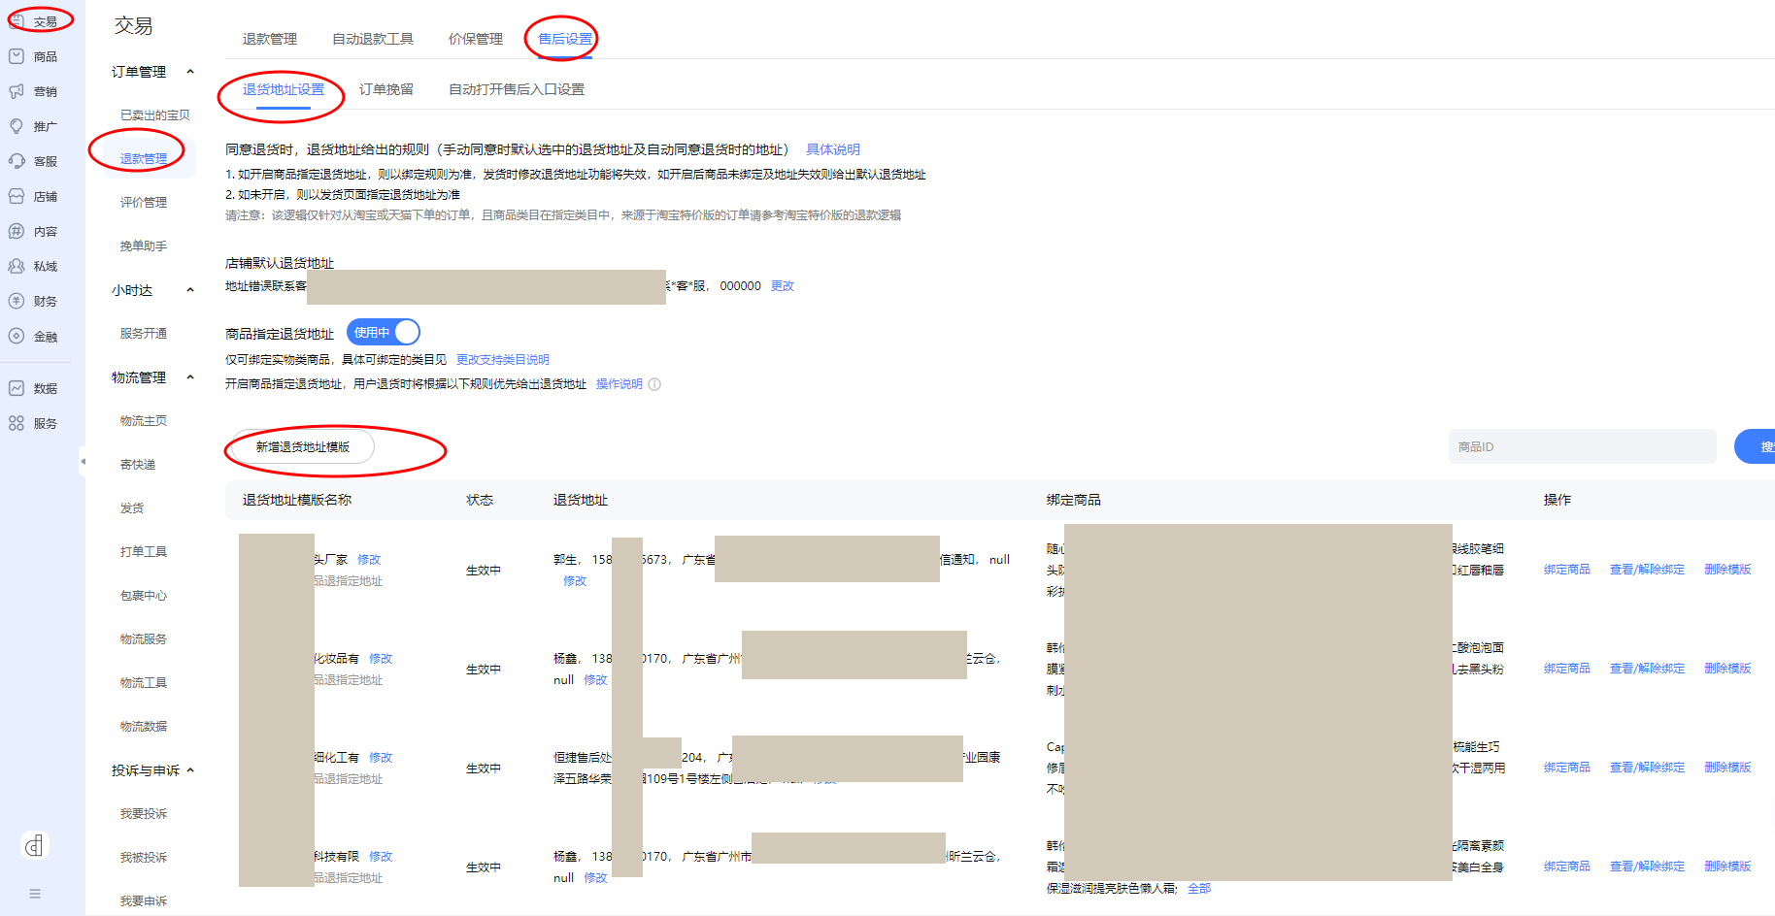Open 服务开通 under 小时达
Viewport: 1775px width, 916px height.
click(x=144, y=334)
